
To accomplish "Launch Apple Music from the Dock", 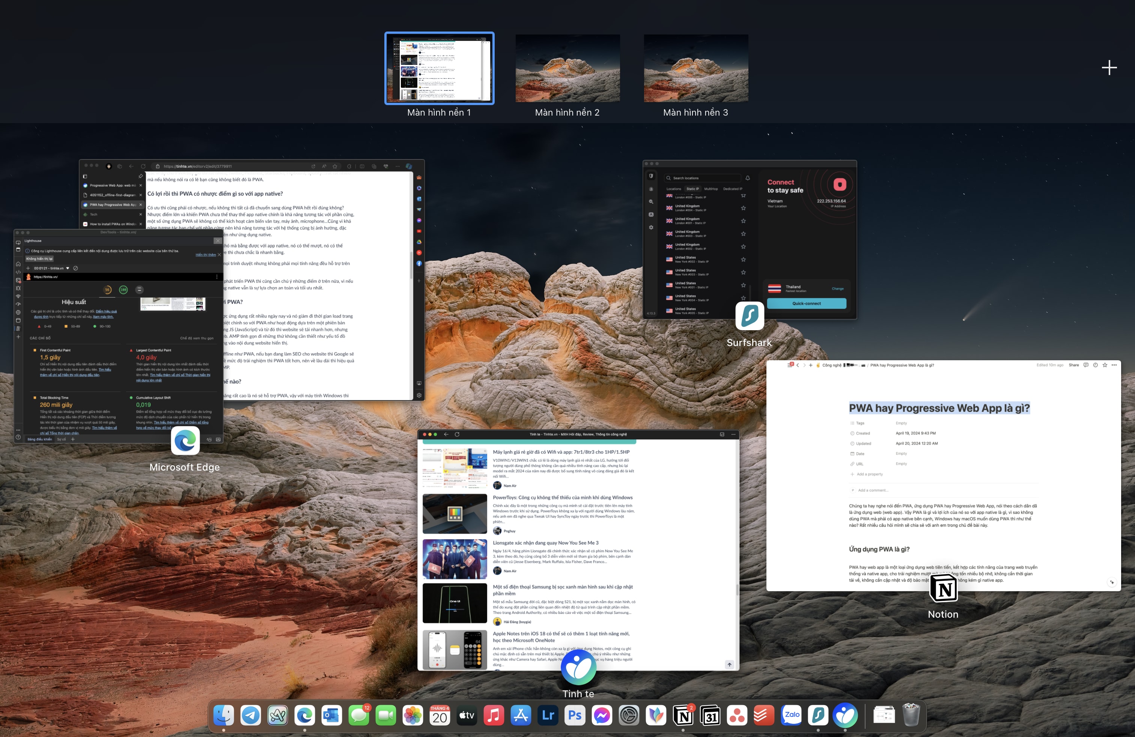I will (x=494, y=715).
